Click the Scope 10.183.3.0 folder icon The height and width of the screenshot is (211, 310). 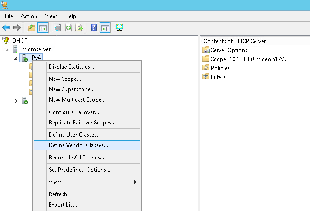(x=206, y=59)
